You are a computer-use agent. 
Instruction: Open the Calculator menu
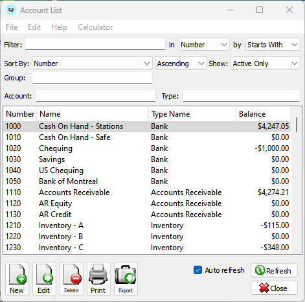pyautogui.click(x=95, y=27)
